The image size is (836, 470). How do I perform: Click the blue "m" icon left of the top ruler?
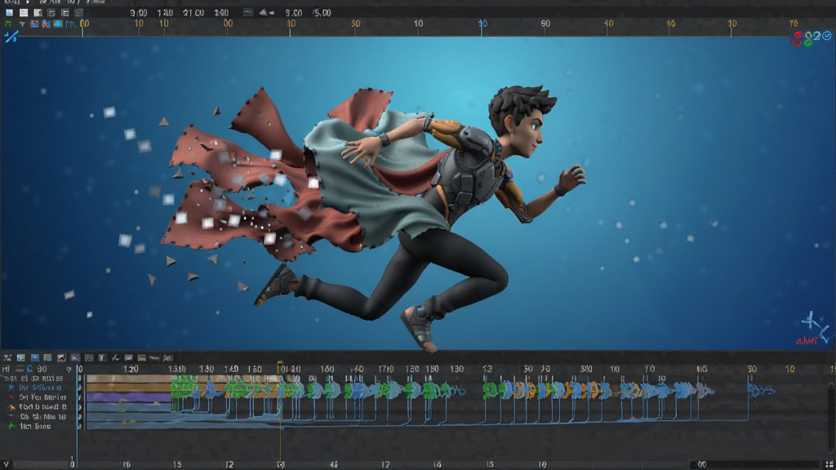(69, 24)
